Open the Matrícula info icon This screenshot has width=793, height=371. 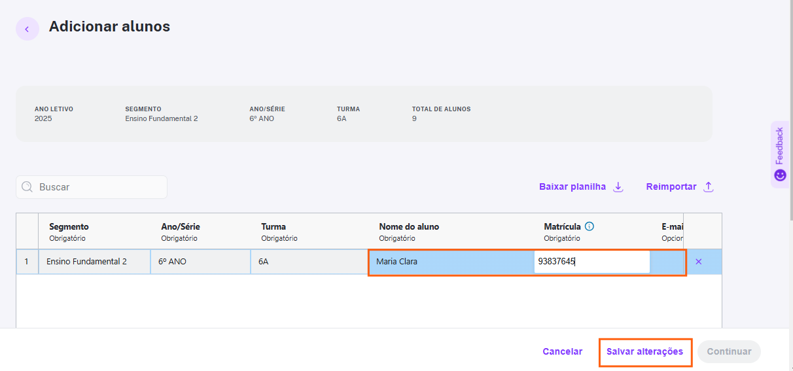[x=590, y=226]
